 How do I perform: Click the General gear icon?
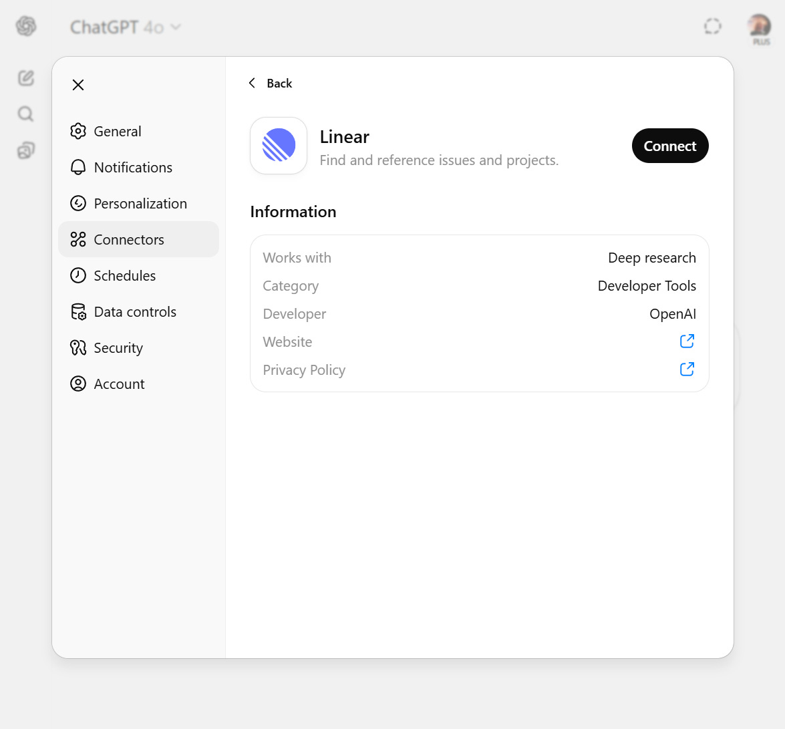point(78,131)
